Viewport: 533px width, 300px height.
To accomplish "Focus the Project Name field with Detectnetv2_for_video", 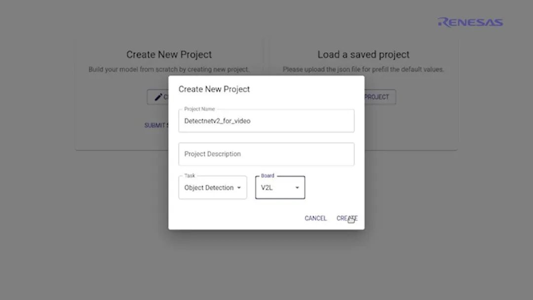I will click(x=266, y=121).
